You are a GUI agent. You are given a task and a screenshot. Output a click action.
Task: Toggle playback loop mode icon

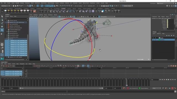(163, 88)
